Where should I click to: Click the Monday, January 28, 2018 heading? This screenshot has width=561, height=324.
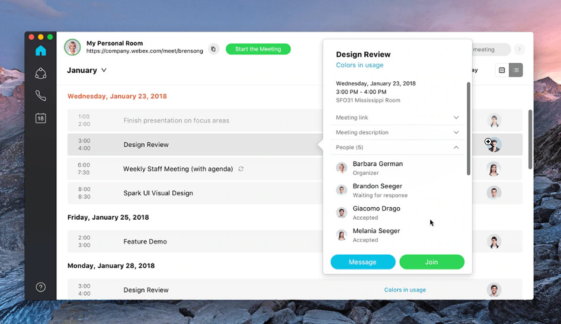[111, 266]
